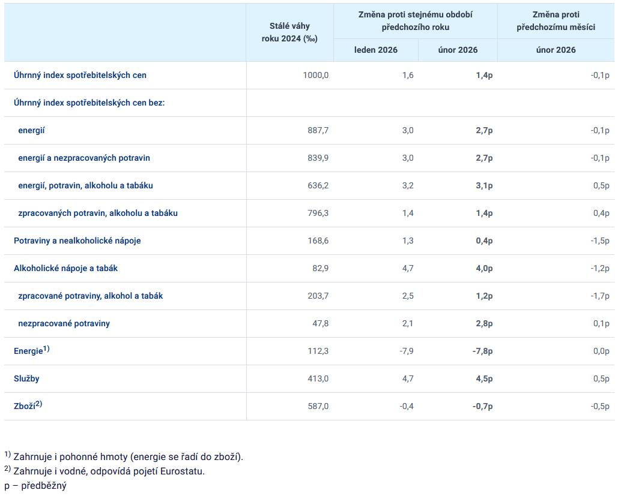Click the 'leden 2026' column header
Screen dimensions: 618x496
pos(375,50)
